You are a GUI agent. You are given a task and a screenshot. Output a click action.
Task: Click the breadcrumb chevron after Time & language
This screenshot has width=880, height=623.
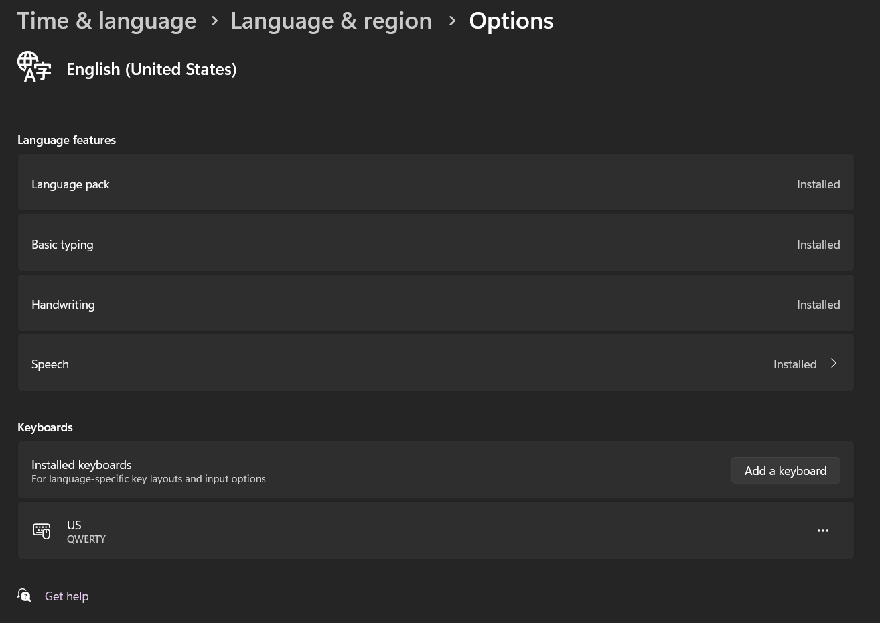pyautogui.click(x=214, y=21)
